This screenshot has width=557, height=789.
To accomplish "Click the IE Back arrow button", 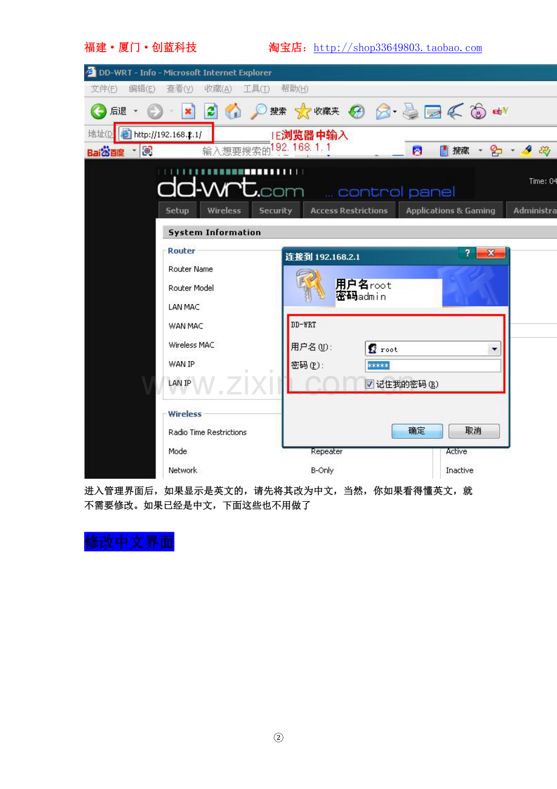I will [99, 111].
